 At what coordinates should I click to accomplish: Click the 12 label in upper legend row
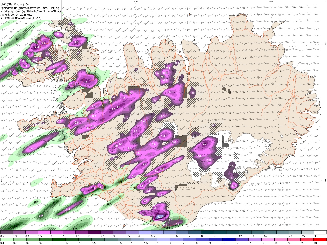[240, 236]
